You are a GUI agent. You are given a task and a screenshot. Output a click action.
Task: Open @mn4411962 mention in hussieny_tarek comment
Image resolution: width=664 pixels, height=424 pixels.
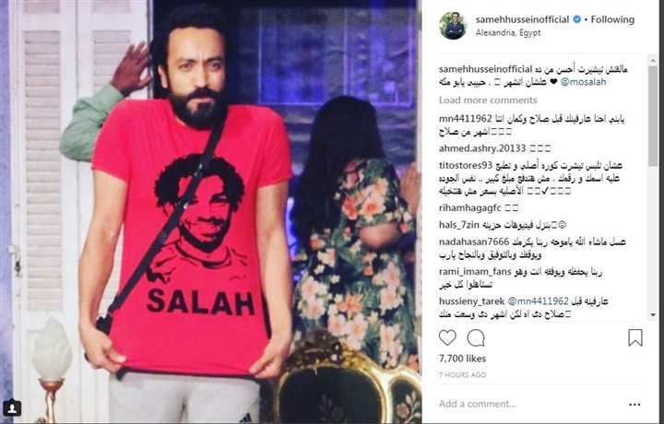[538, 300]
